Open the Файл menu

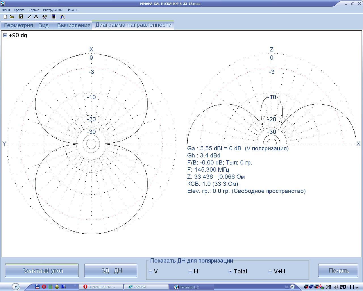[x=6, y=10]
